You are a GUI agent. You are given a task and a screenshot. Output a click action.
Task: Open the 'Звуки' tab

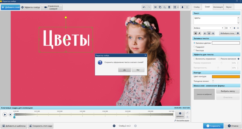pos(229,7)
